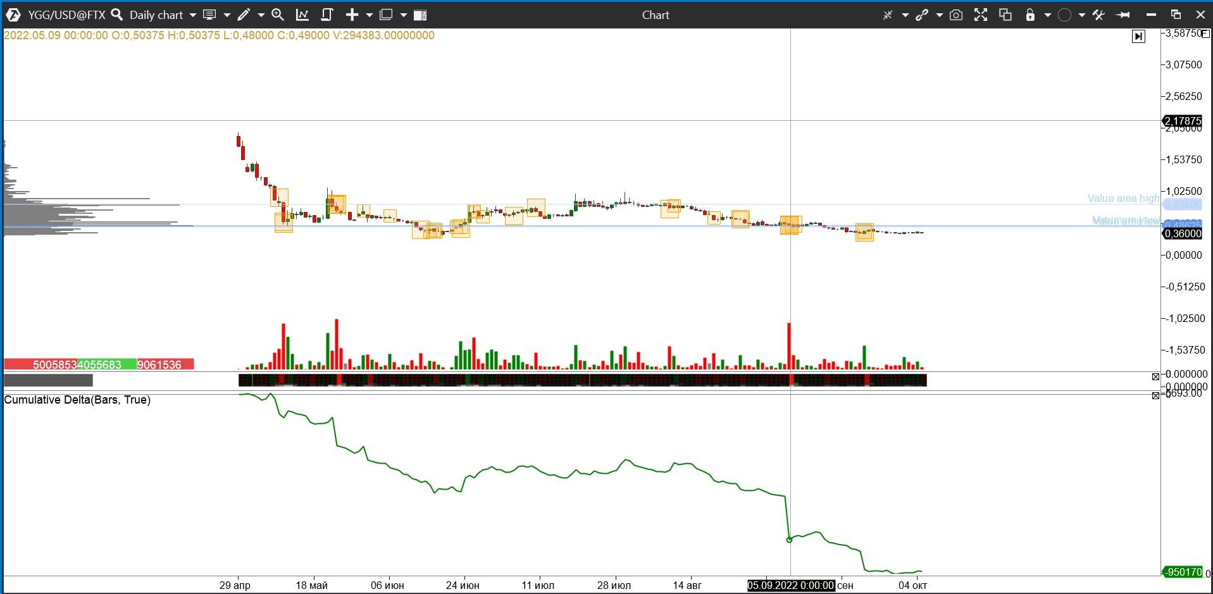Click the circle color group icon
This screenshot has width=1213, height=594.
[x=1064, y=15]
